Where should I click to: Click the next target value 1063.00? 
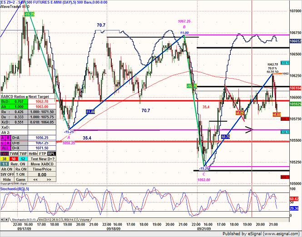click(x=42, y=107)
